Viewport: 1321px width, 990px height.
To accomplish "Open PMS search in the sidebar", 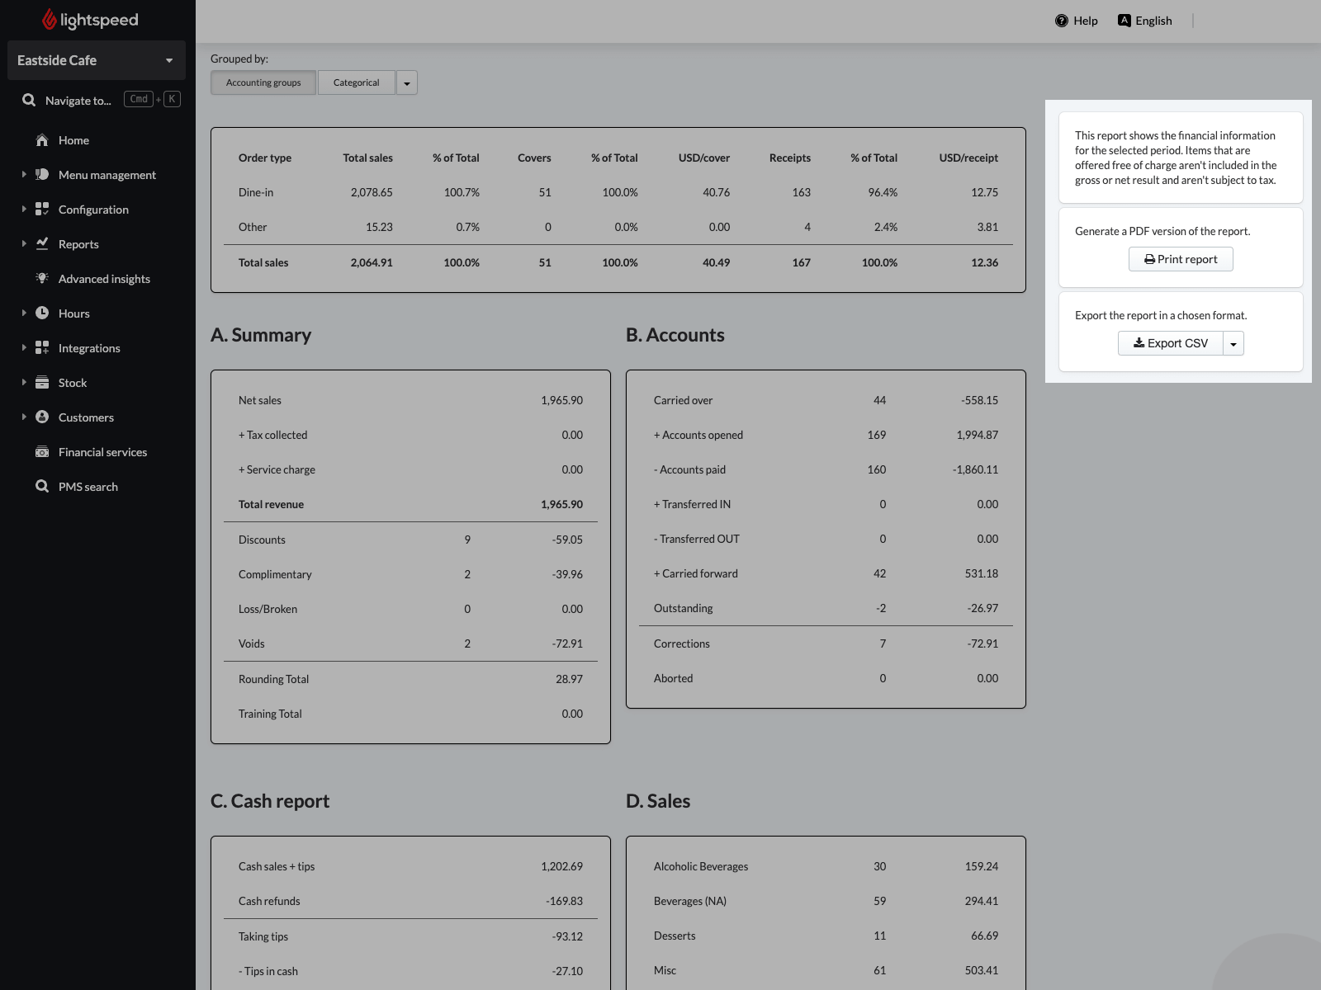I will click(88, 487).
